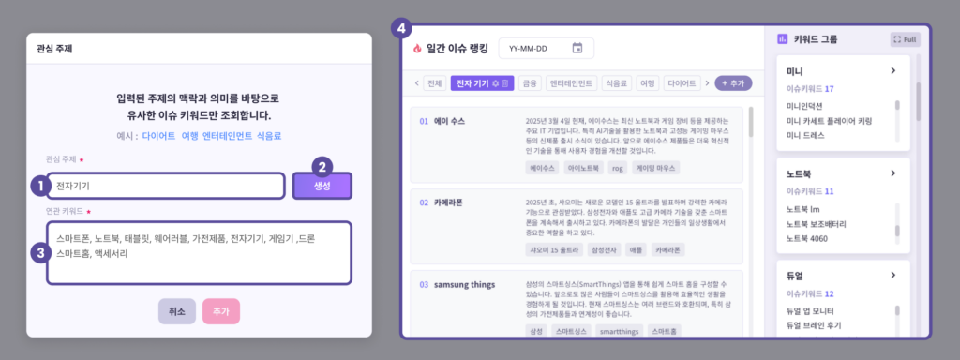Click the 노트북 card keyword list scrollbar

[897, 231]
